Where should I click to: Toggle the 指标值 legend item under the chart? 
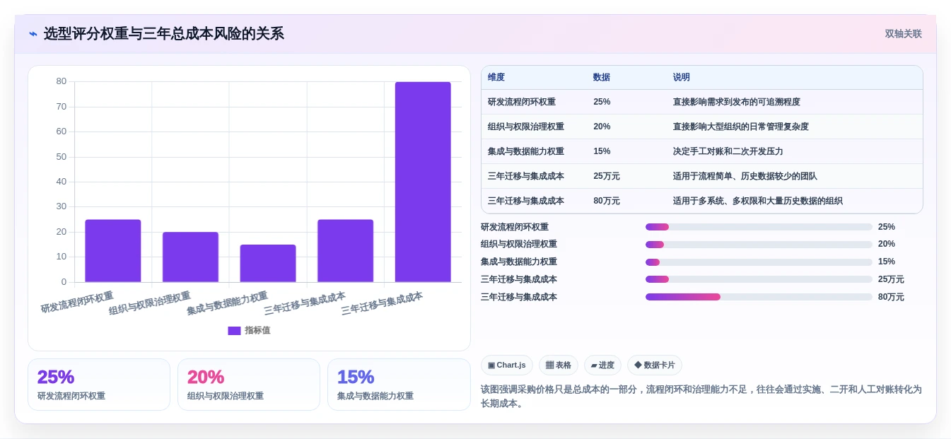coord(249,330)
